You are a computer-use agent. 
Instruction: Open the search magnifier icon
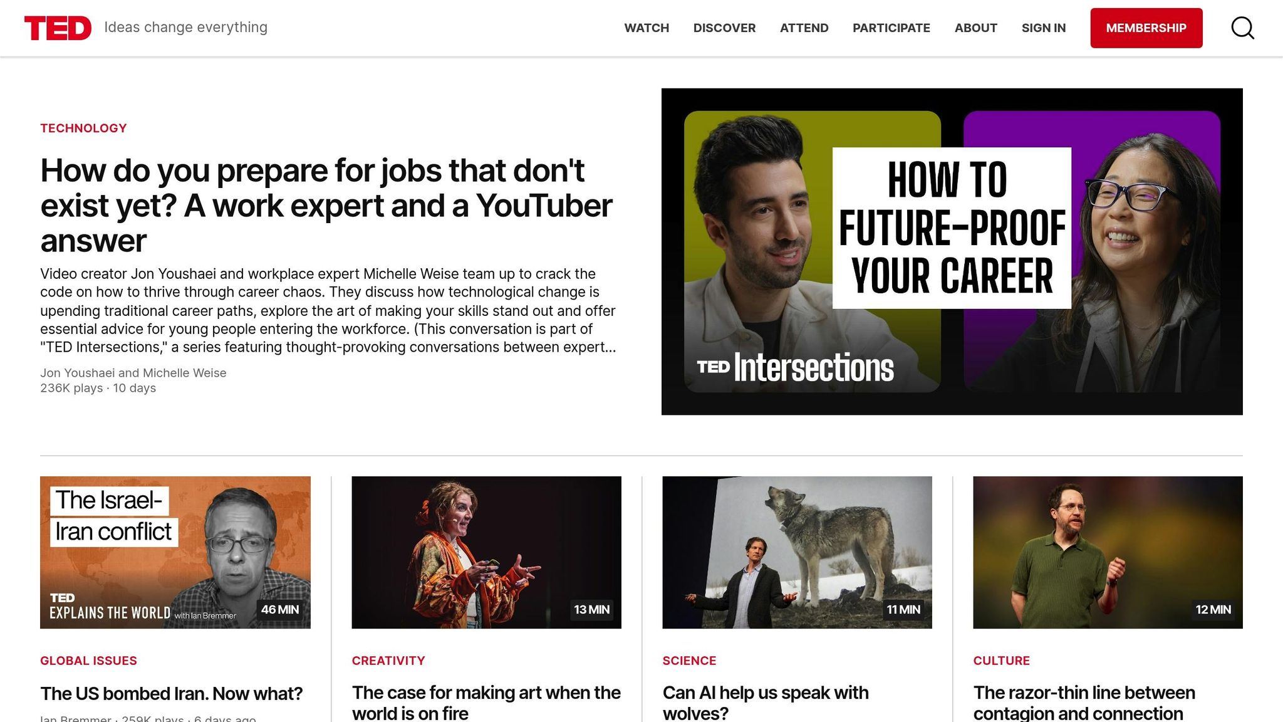pos(1242,28)
